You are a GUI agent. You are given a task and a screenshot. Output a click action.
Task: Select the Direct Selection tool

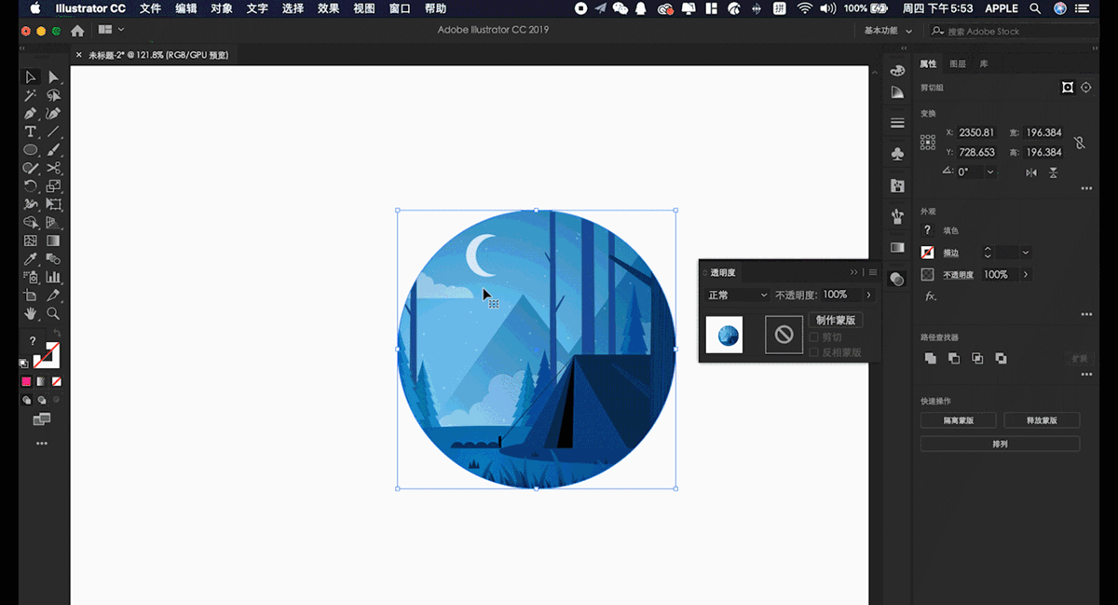pos(54,77)
